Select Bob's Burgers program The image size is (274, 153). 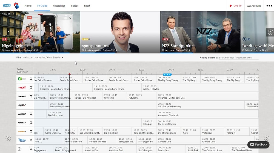[146, 149]
